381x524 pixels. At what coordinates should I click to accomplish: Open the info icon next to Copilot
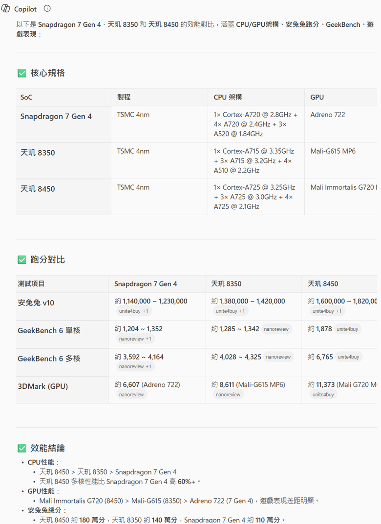pyautogui.click(x=47, y=9)
